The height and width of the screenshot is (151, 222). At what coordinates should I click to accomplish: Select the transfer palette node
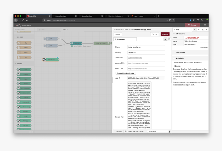point(24,125)
